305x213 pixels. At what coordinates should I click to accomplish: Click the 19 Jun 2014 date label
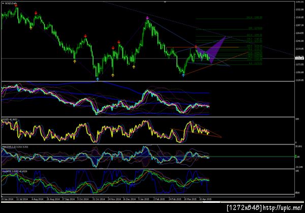(8, 199)
